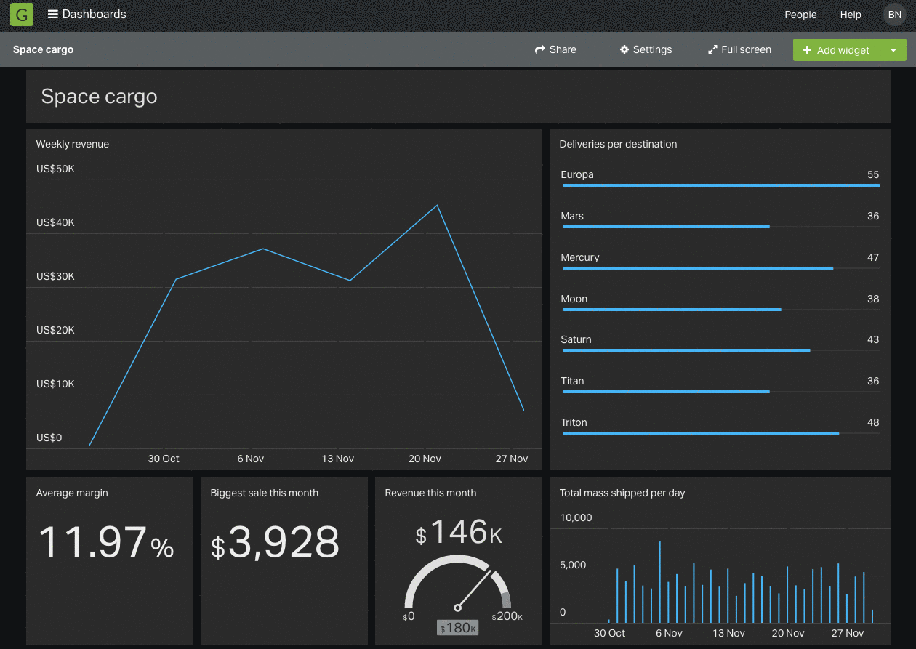916x649 pixels.
Task: Open the People menu
Action: (x=800, y=15)
